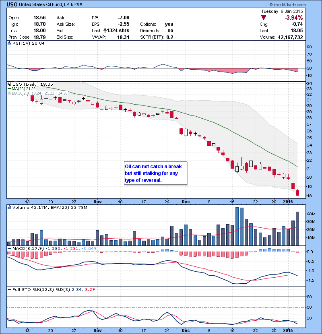The image size is (322, 334).
Task: Click the red down triangle beside -3.94%
Action: pos(264,17)
